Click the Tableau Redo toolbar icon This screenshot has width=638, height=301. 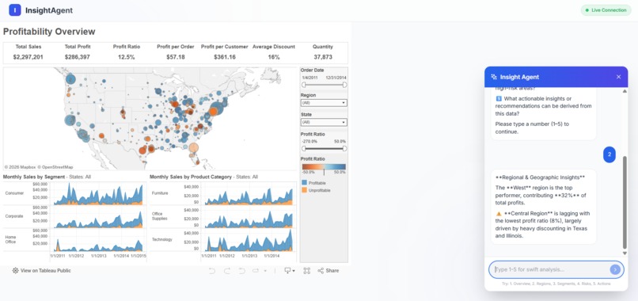pos(227,270)
